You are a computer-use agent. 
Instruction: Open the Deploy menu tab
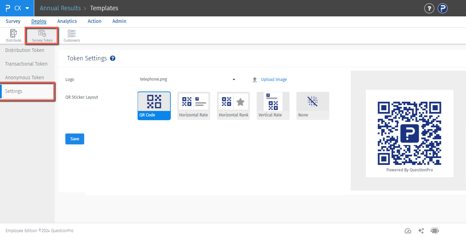point(39,21)
